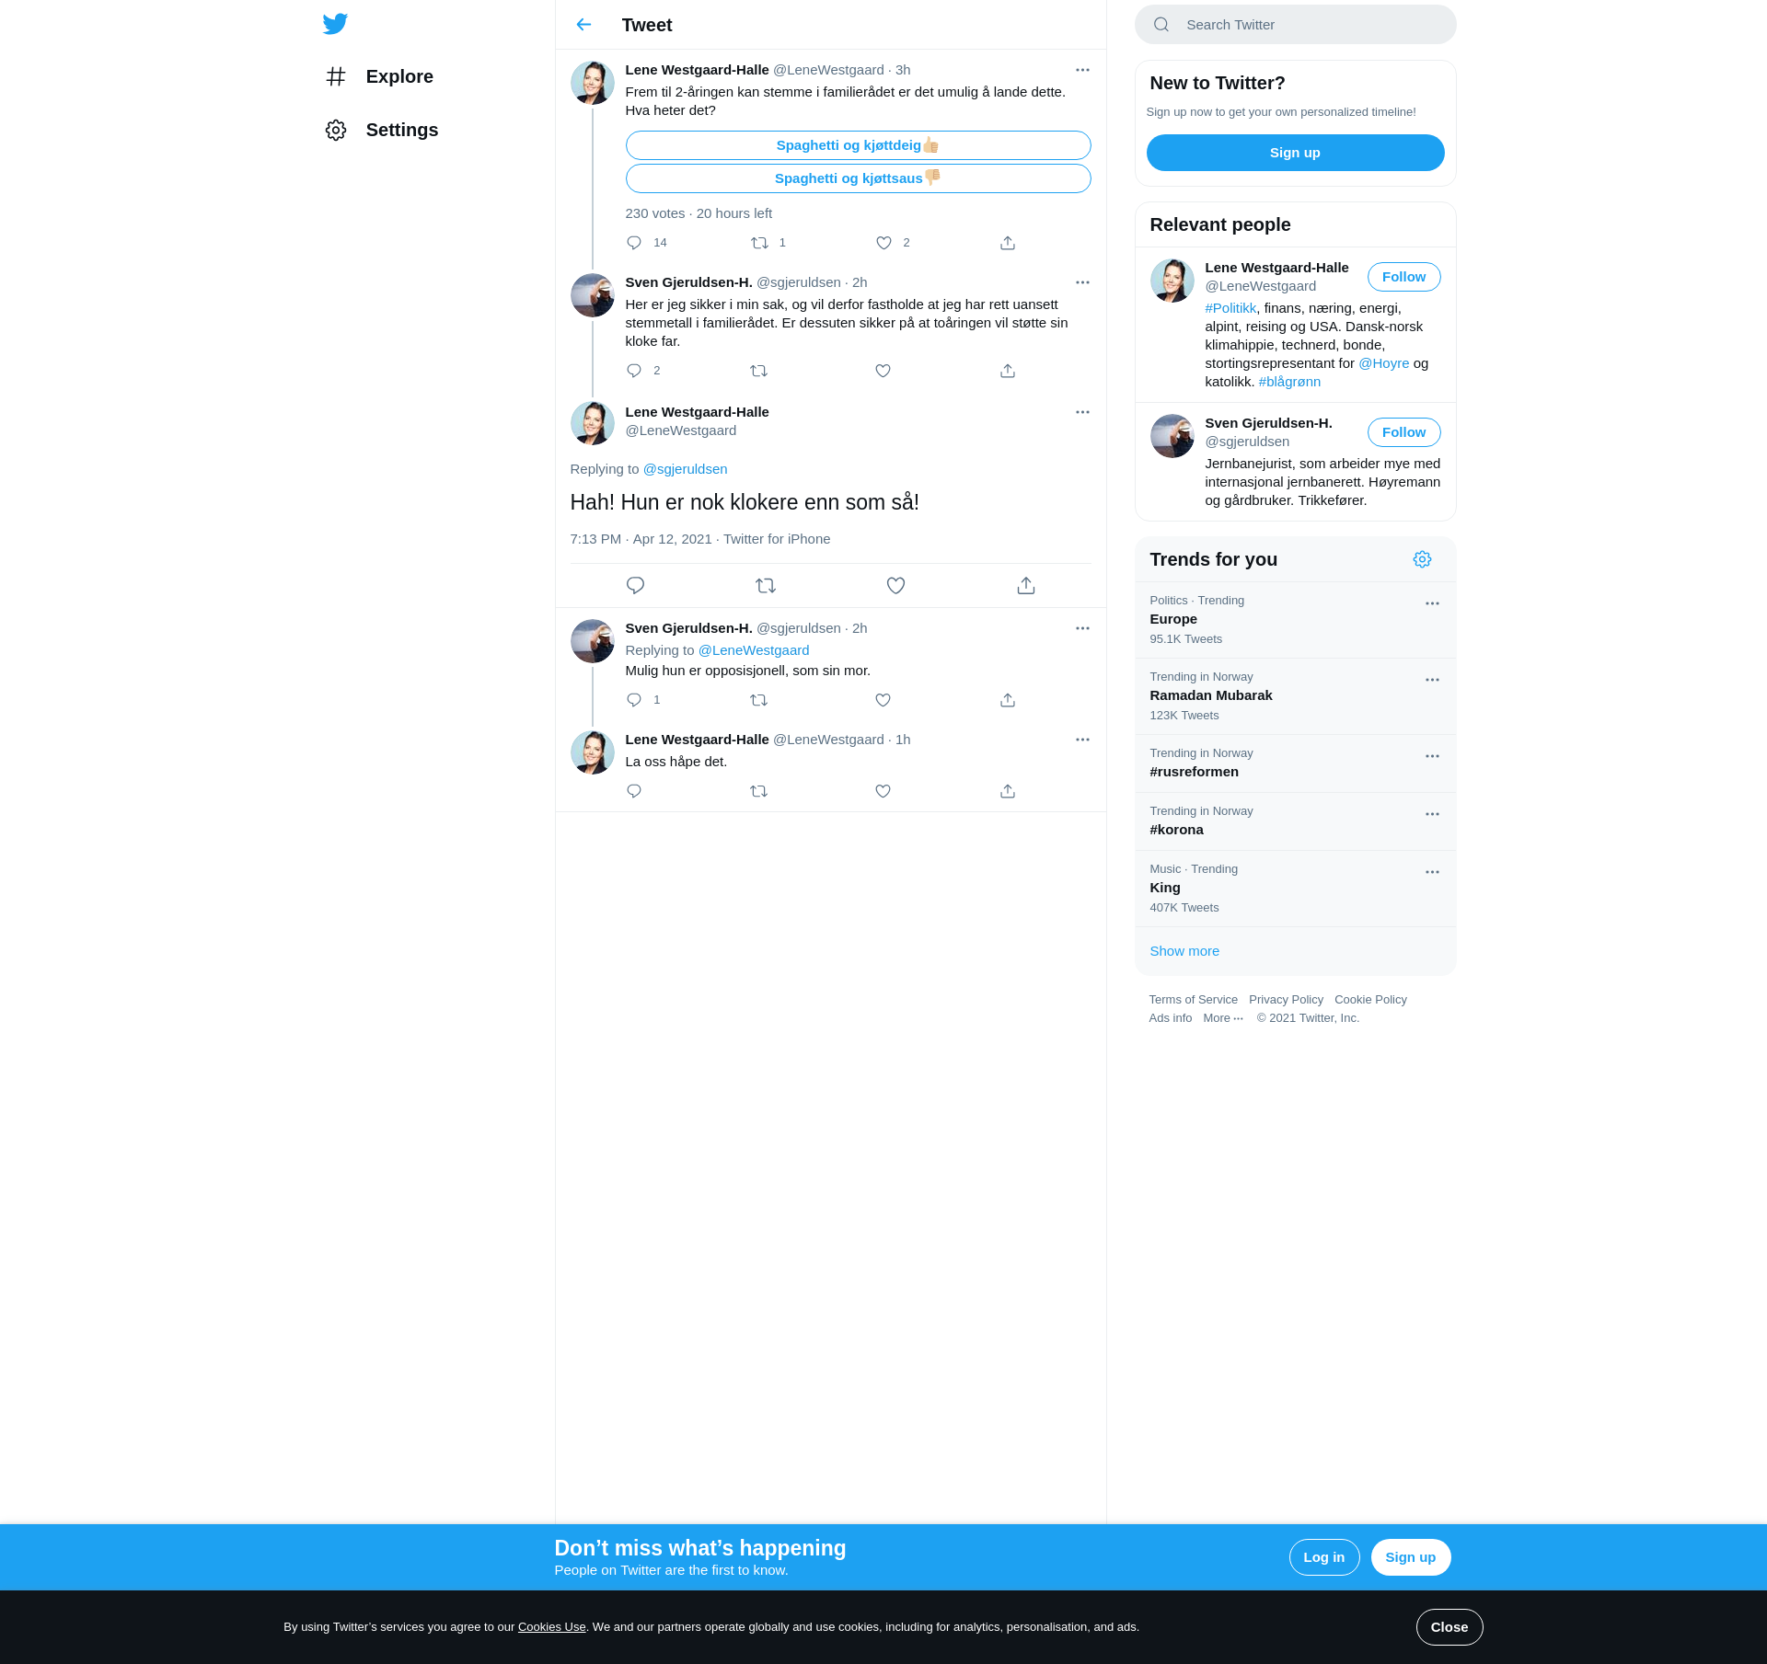
Task: Open more menu on 'La oss håpe det' tweet
Action: [x=1082, y=740]
